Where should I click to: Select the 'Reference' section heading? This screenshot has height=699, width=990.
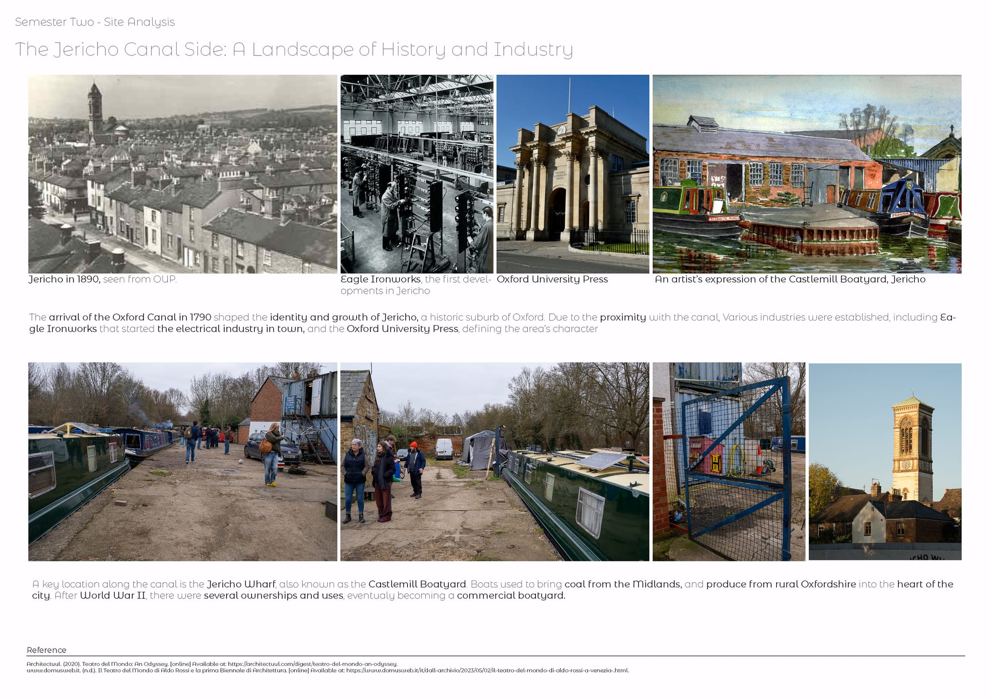tap(47, 650)
